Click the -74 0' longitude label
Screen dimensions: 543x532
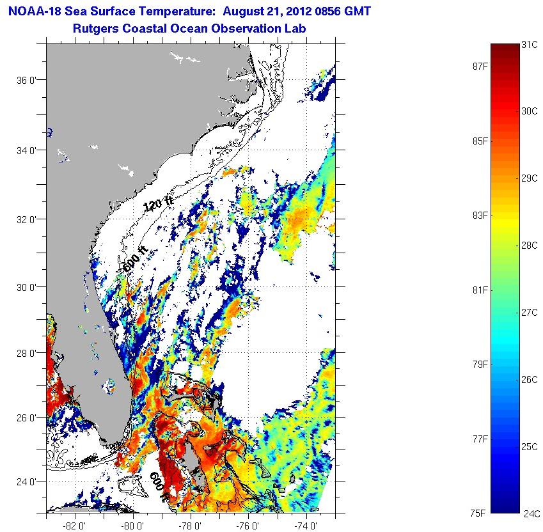coord(306,526)
